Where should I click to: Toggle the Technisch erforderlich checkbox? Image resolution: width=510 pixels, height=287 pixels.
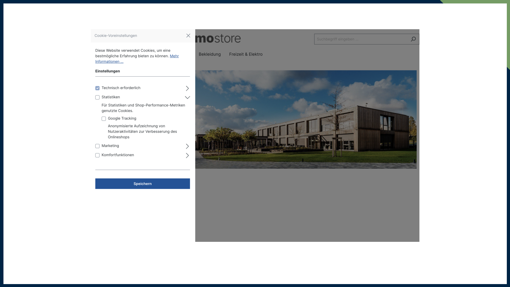click(x=97, y=88)
